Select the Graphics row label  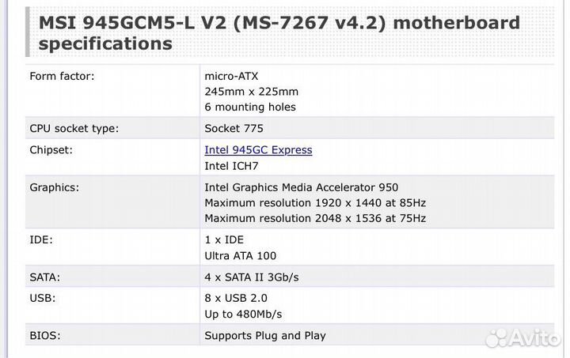(54, 187)
